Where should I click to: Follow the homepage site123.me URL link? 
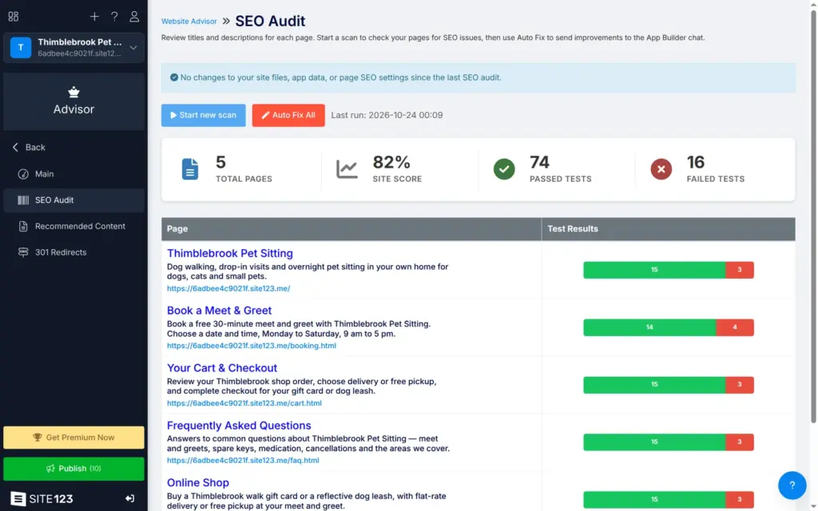click(228, 288)
